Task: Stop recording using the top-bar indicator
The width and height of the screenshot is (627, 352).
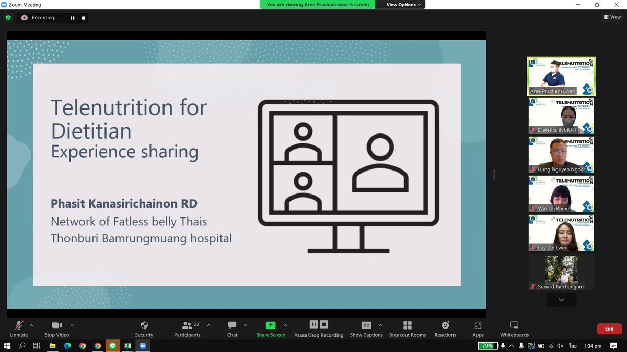Action: point(83,18)
